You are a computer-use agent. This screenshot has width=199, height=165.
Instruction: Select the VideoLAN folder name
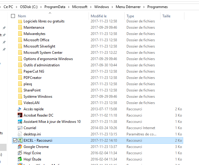pos(31,103)
